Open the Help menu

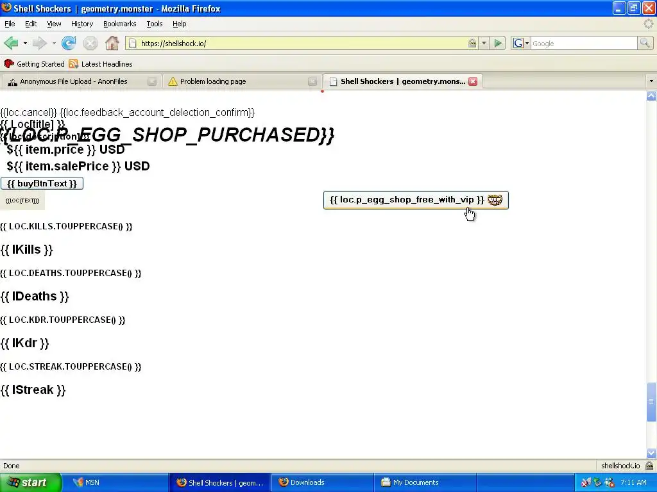[180, 24]
